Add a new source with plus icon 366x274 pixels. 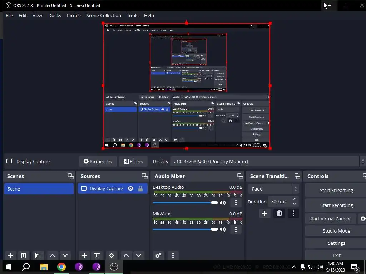(x=84, y=255)
